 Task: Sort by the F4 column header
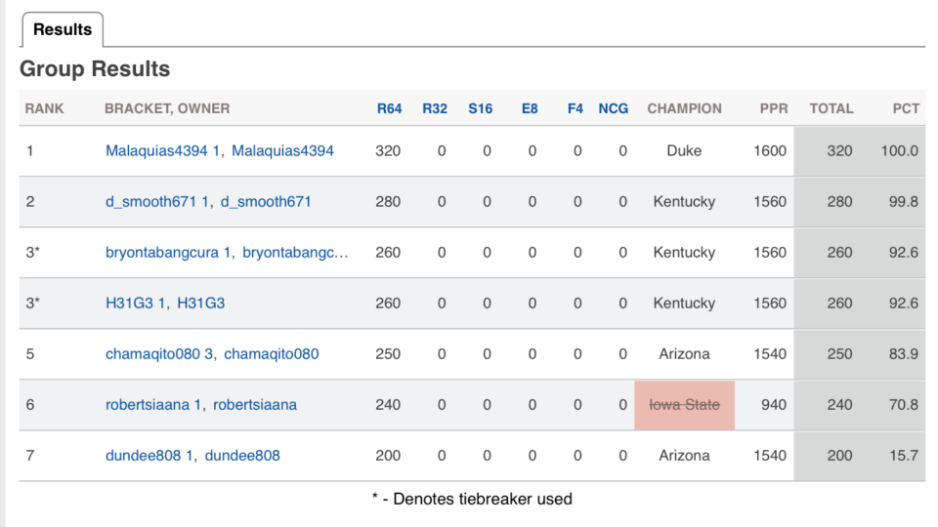[575, 108]
